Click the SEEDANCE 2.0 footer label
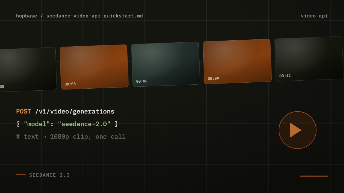This screenshot has height=193, width=344. coord(49,175)
